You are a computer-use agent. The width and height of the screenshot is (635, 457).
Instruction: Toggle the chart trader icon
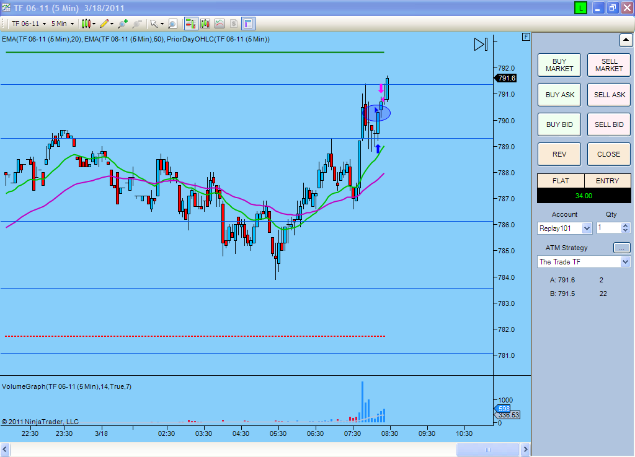coord(191,24)
